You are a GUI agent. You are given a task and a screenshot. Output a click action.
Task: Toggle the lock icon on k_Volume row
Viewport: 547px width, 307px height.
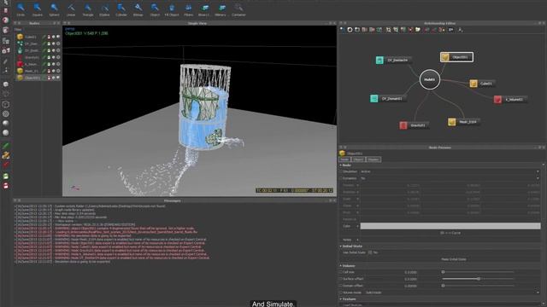pyautogui.click(x=49, y=65)
